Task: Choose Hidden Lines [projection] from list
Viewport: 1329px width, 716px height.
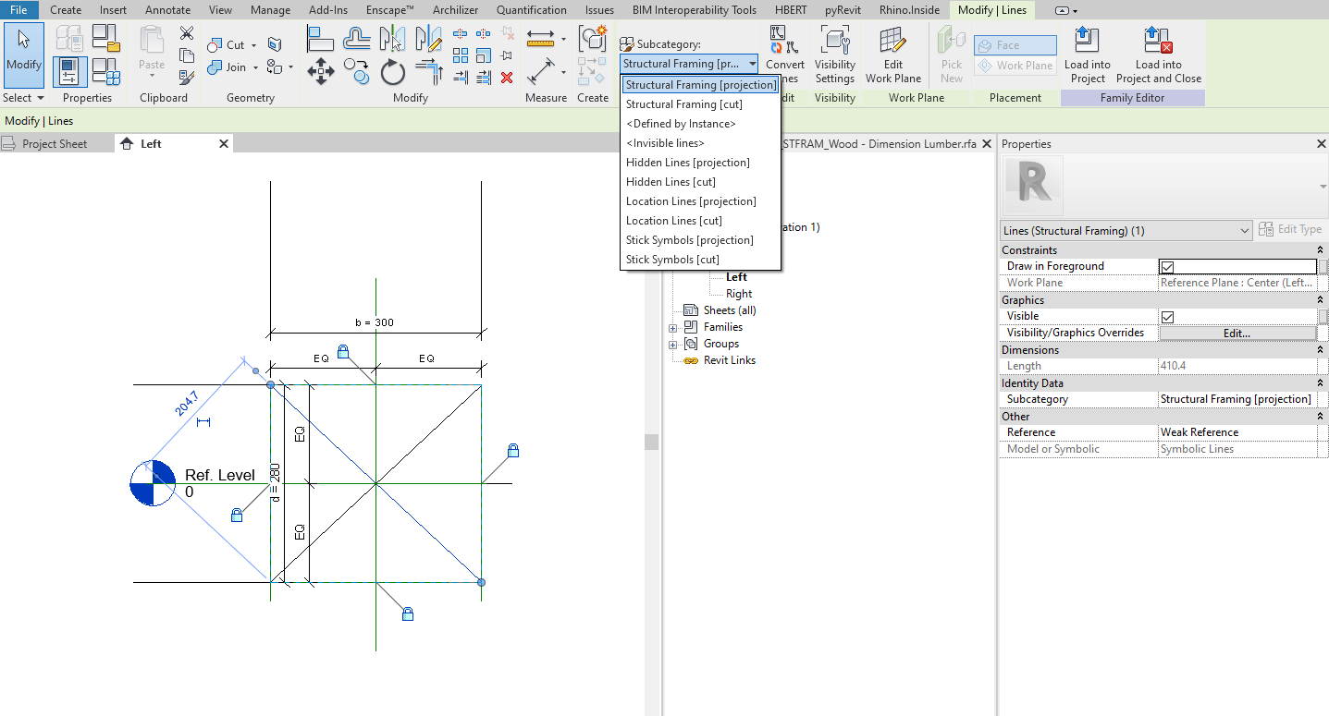Action: (x=687, y=163)
